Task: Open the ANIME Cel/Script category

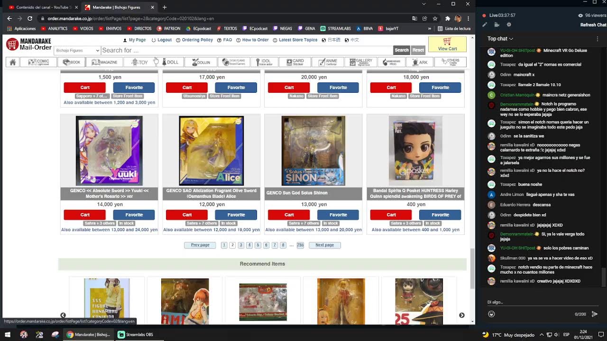Action: 328,62
